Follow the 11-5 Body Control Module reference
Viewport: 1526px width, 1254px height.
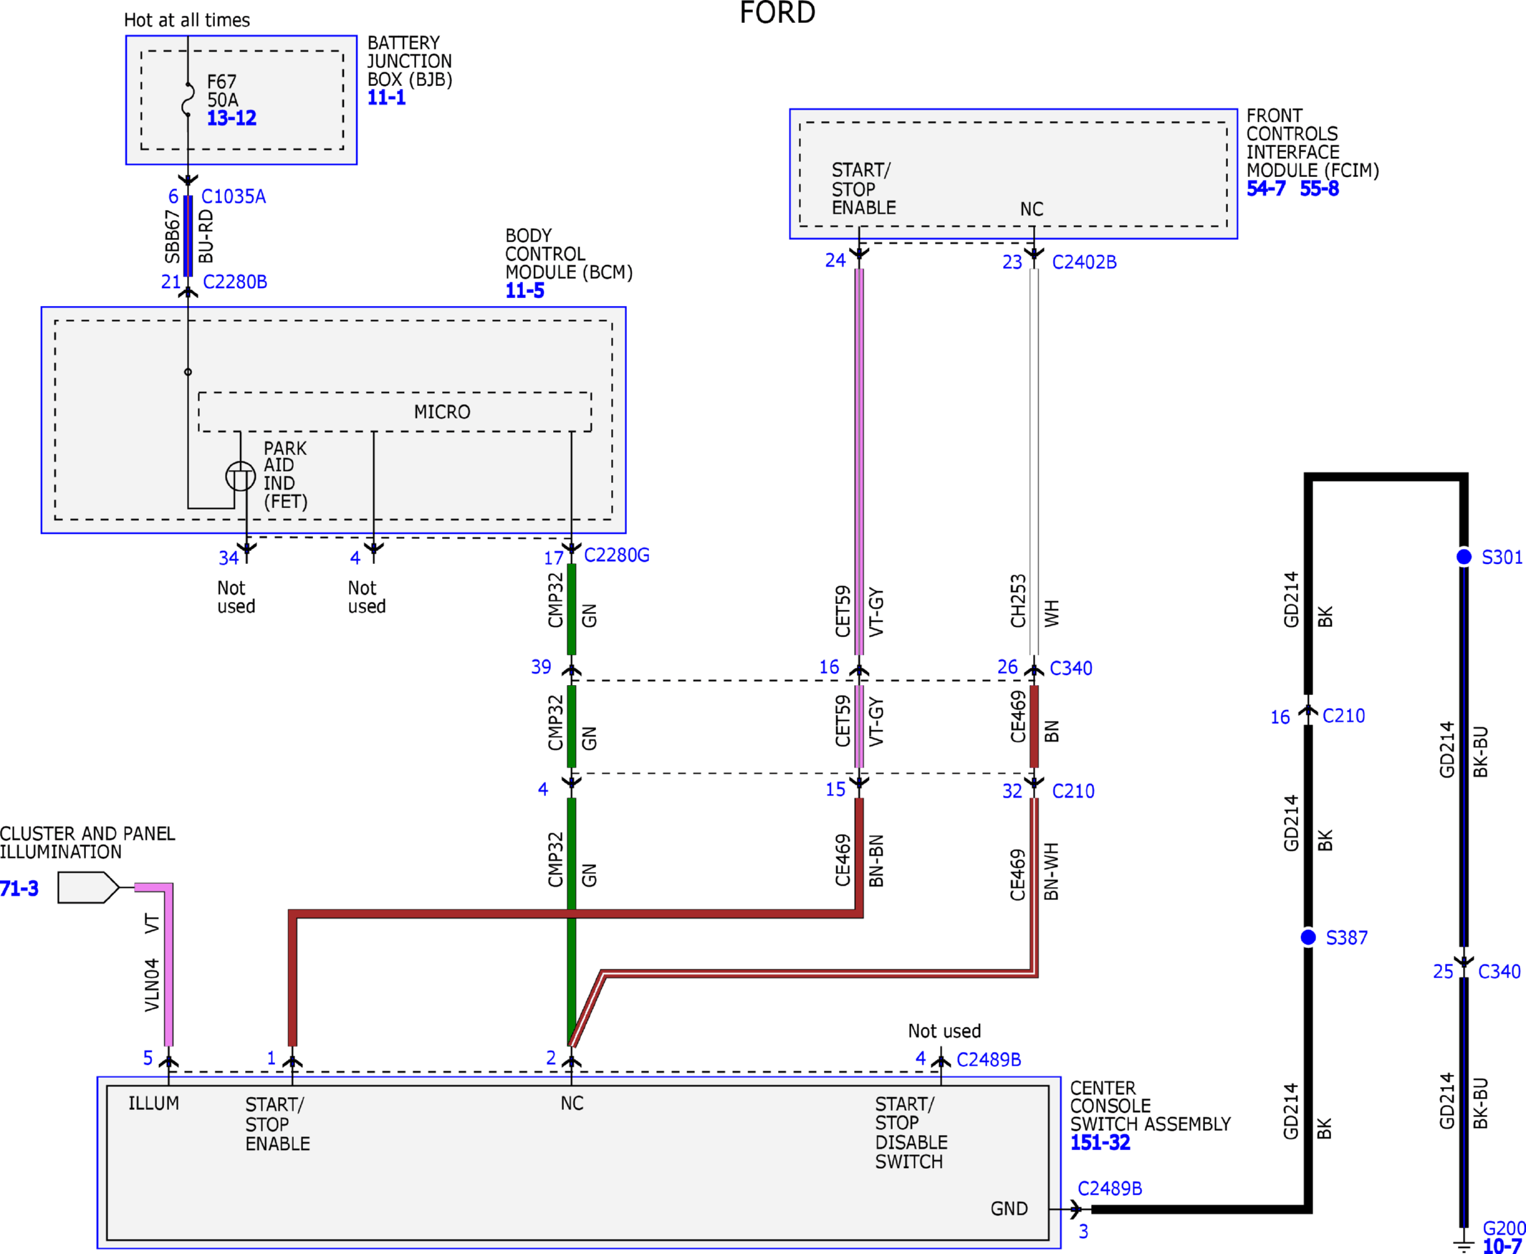point(525,291)
